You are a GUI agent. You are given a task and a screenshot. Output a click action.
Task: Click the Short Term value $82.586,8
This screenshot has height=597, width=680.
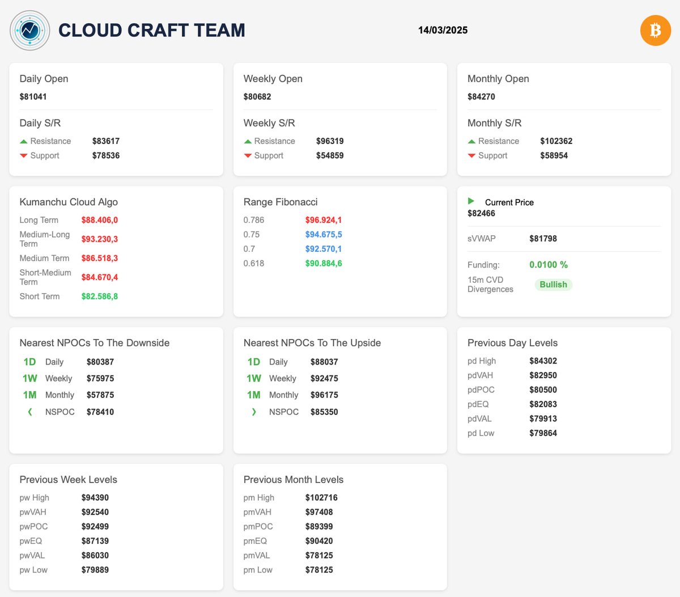point(100,297)
